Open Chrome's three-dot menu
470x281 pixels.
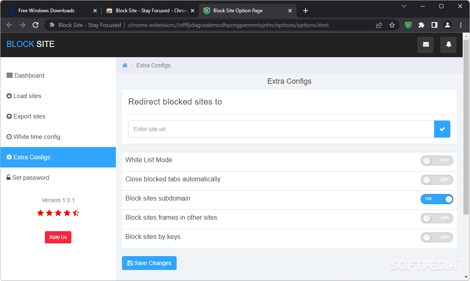pos(461,25)
